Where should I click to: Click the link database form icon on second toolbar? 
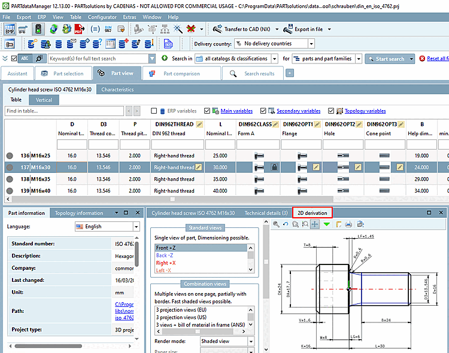[x=10, y=44]
